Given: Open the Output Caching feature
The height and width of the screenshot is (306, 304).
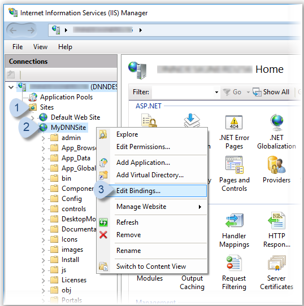Looking at the screenshot, I should coord(192,282).
